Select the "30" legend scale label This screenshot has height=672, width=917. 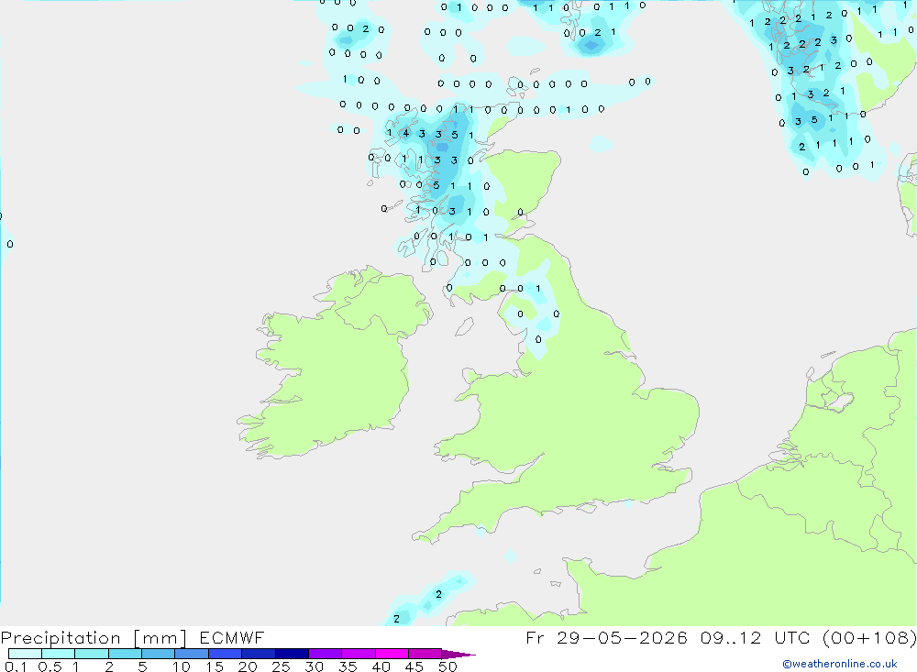click(314, 666)
